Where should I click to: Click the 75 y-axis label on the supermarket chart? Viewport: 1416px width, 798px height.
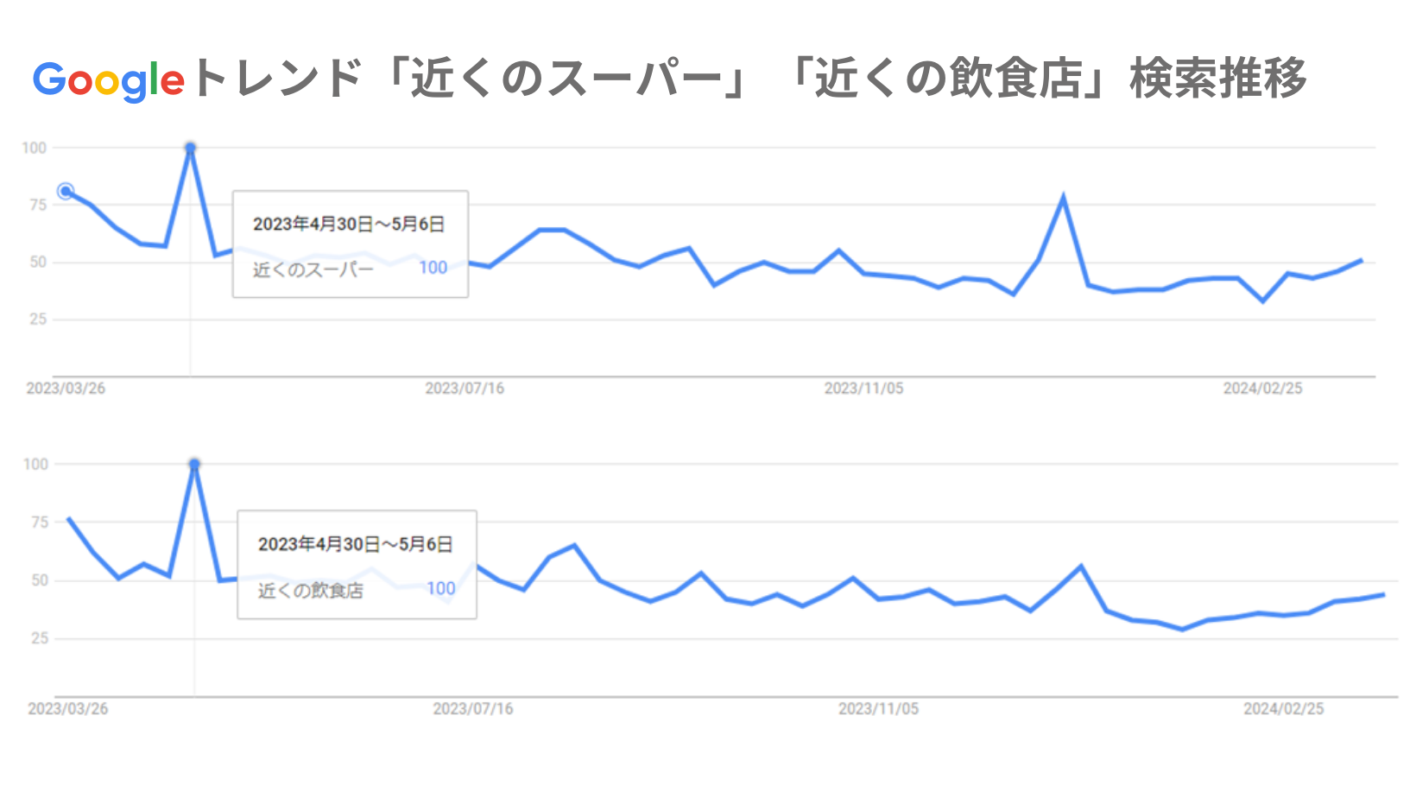[37, 205]
